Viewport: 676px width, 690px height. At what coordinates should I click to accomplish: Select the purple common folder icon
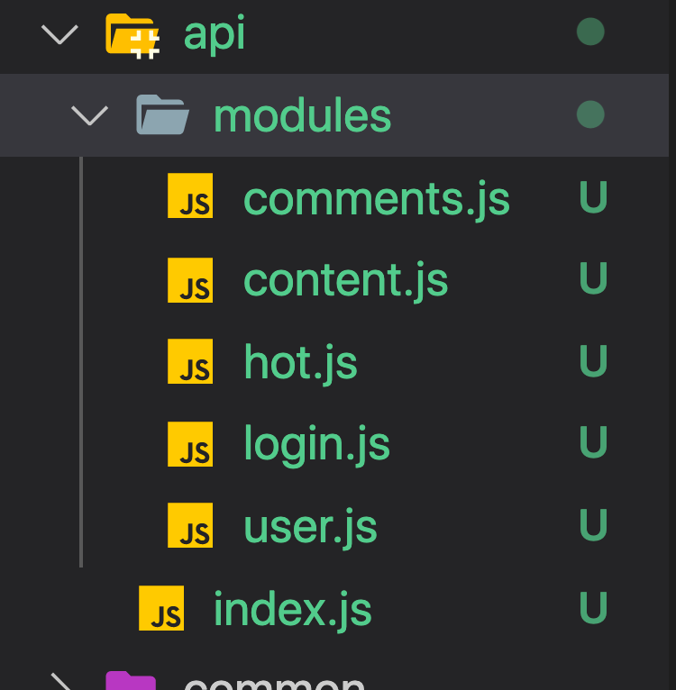coord(131,682)
